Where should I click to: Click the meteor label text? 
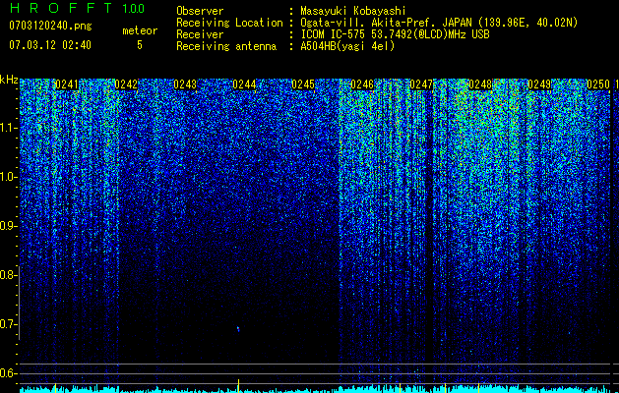(x=140, y=30)
